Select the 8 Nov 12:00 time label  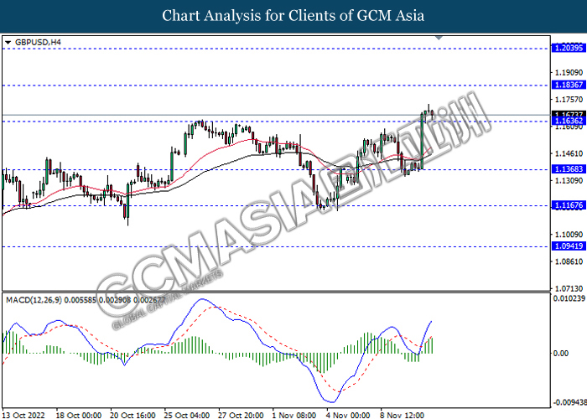tap(402, 414)
